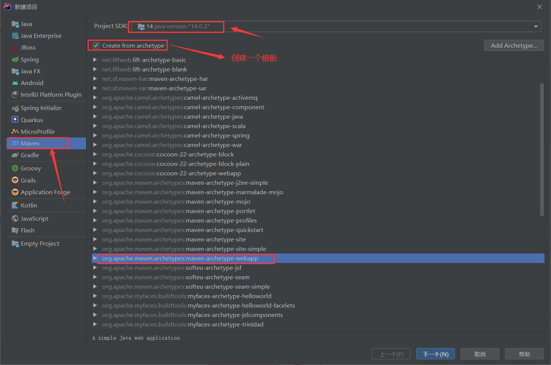Screen dimensions: 551x365
Task: Click the 取消 cancel button
Action: [480, 354]
